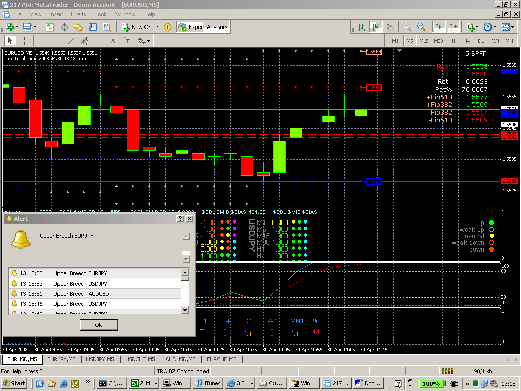Open the Tools menu

pos(101,14)
